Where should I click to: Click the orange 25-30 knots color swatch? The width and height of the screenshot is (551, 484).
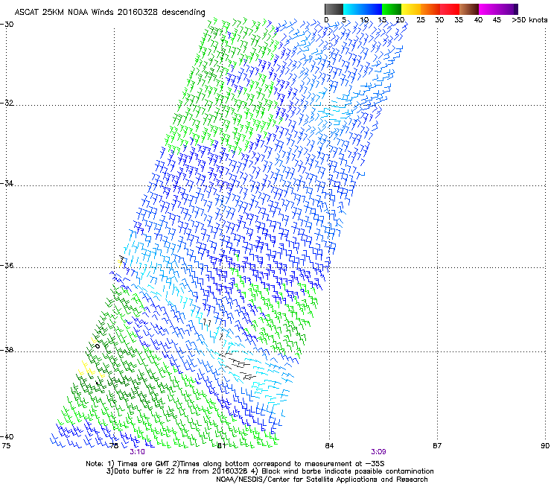point(430,9)
